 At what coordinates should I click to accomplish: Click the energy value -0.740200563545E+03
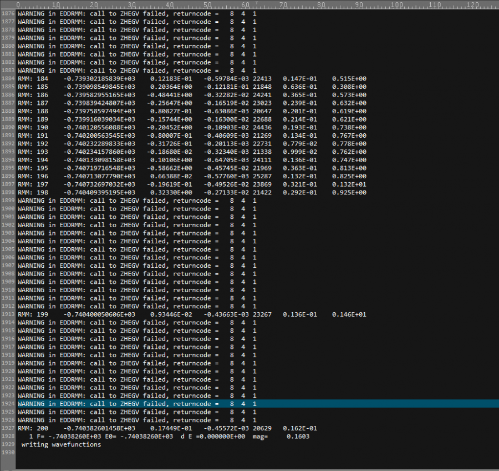[99, 136]
